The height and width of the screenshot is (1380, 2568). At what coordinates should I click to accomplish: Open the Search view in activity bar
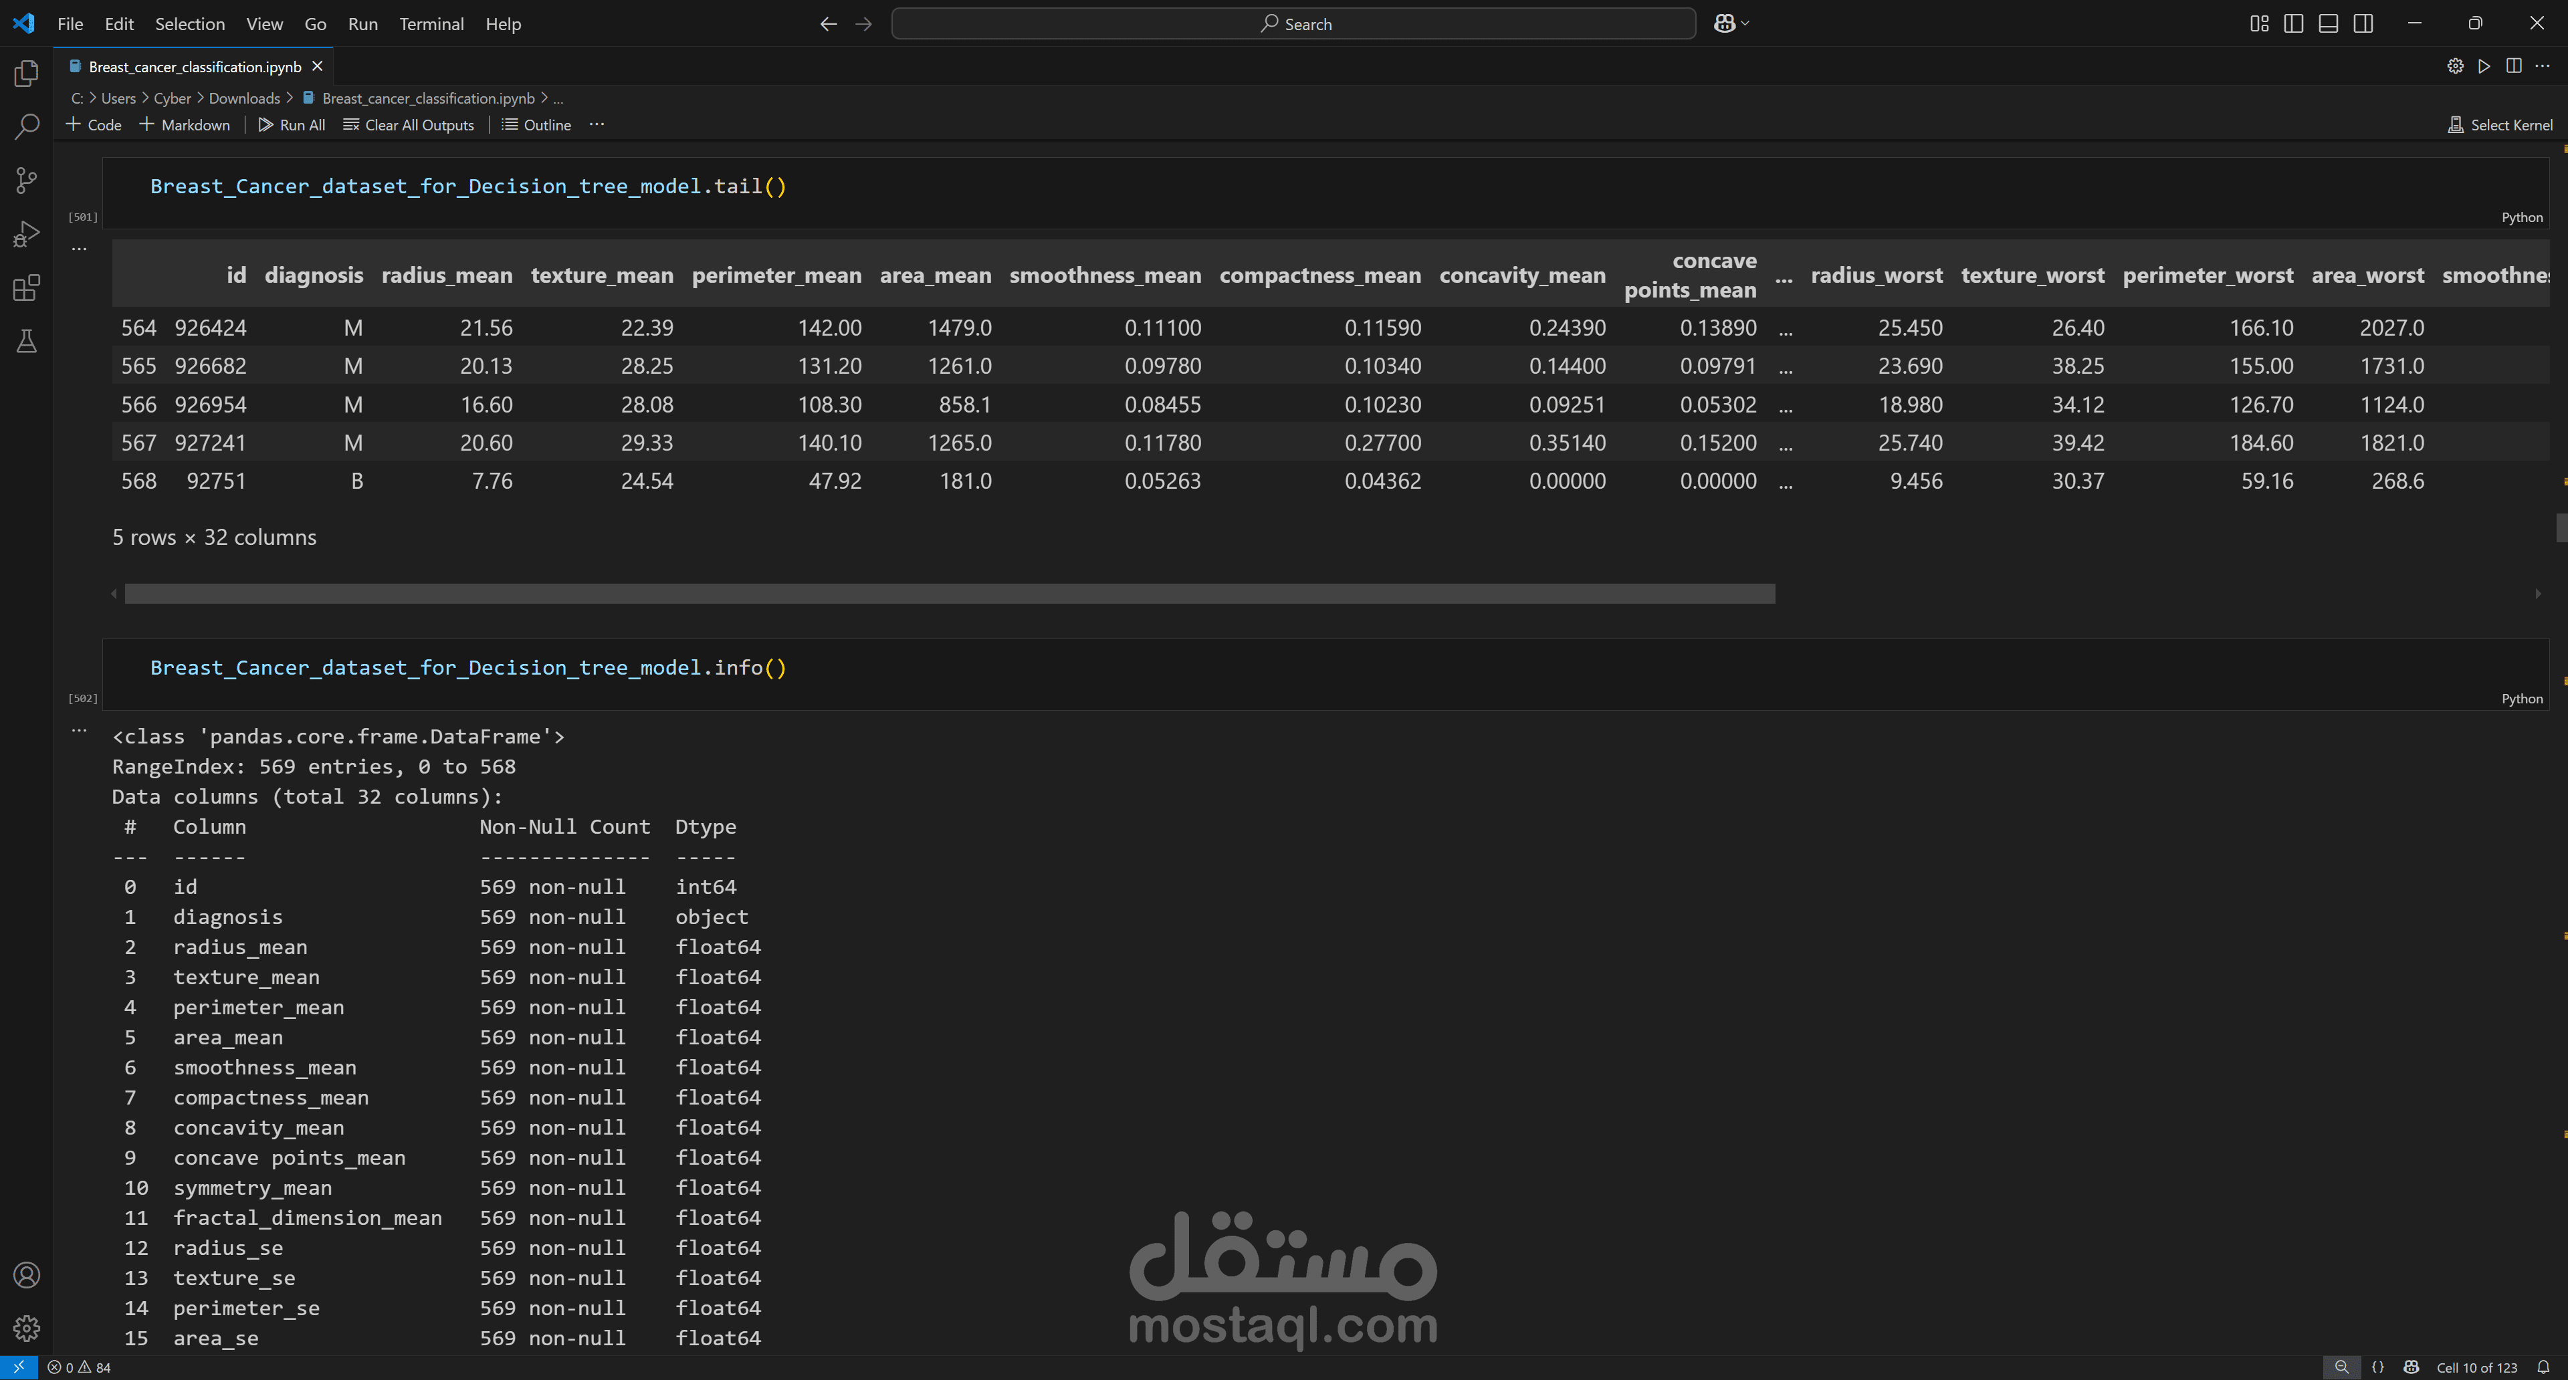click(x=27, y=126)
